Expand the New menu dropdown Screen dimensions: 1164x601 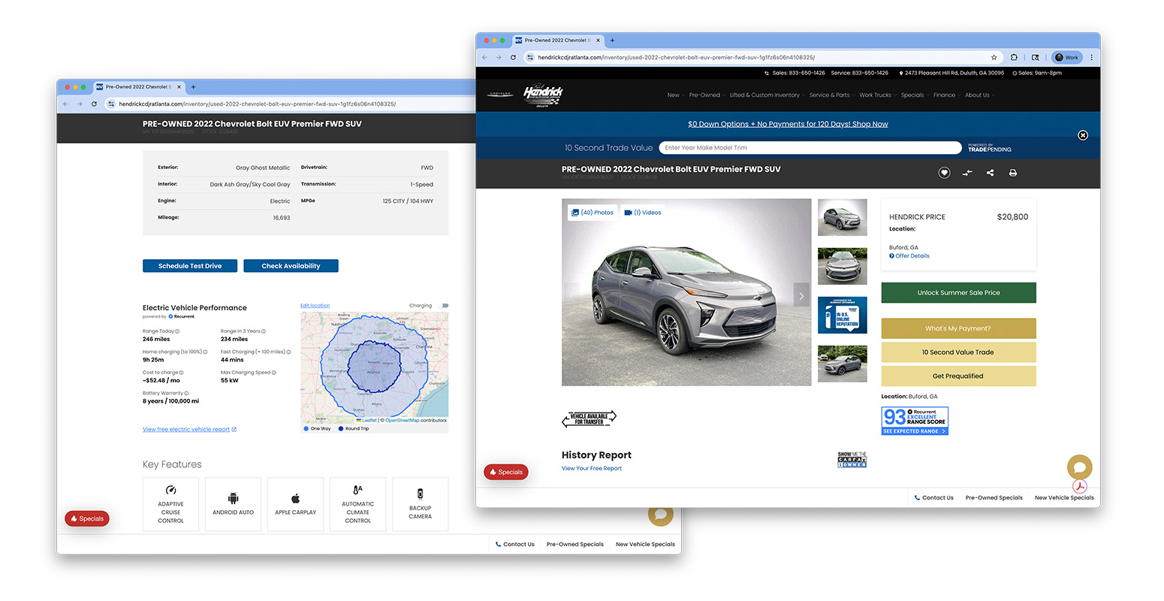click(675, 95)
